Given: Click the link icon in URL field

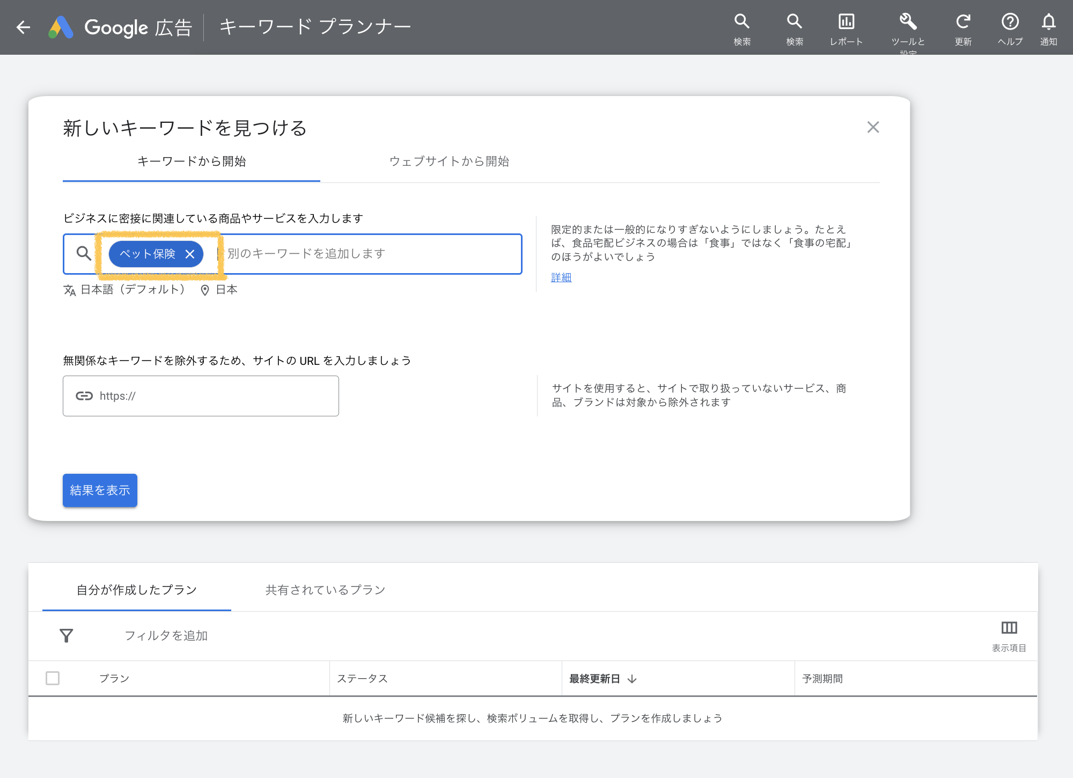Looking at the screenshot, I should pos(84,396).
